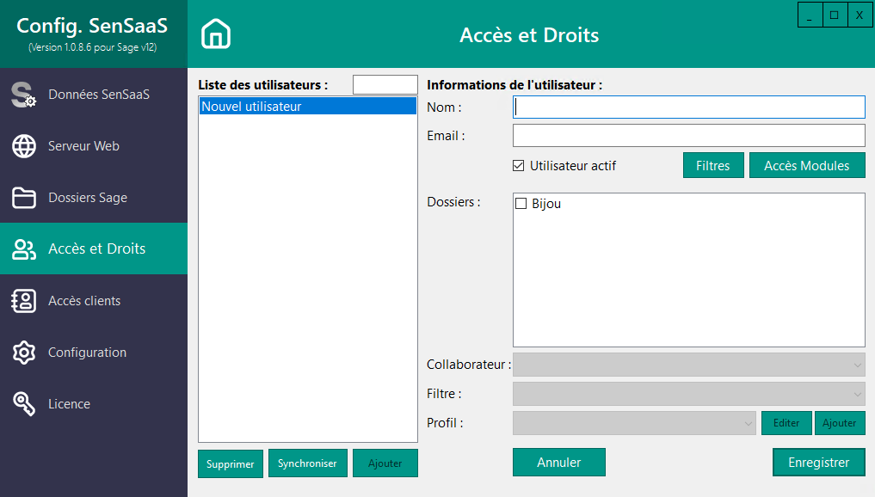Viewport: 875px width, 497px height.
Task: Select the Accès et Droits users icon
Action: (x=25, y=248)
